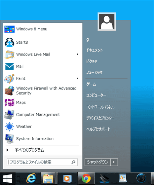
Task: Open the Weather sun icon
Action: 10,127
